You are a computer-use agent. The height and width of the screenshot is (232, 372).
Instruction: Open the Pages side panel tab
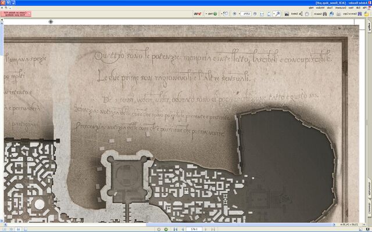[x=370, y=27]
